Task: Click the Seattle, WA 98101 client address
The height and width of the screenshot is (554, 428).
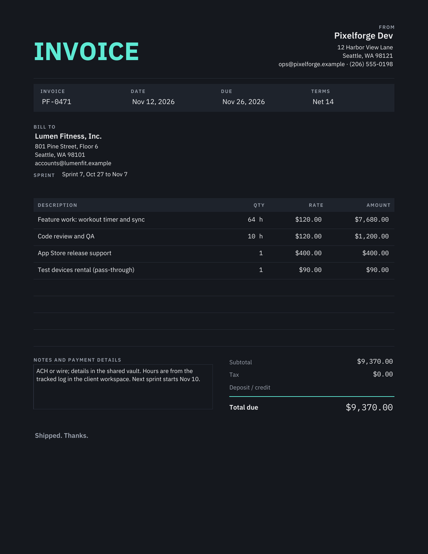Action: 60,155
